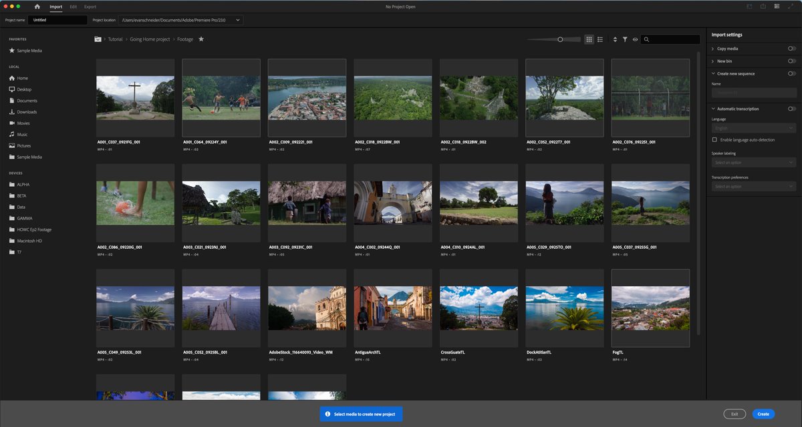
Task: Open the folder browser icon in breadcrumb
Action: coord(98,39)
